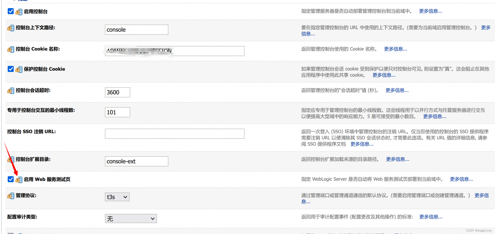Screen dimensions: 495x234
Task: Click the empty 控制台 SSO 注销 URL field
Action: (x=175, y=133)
